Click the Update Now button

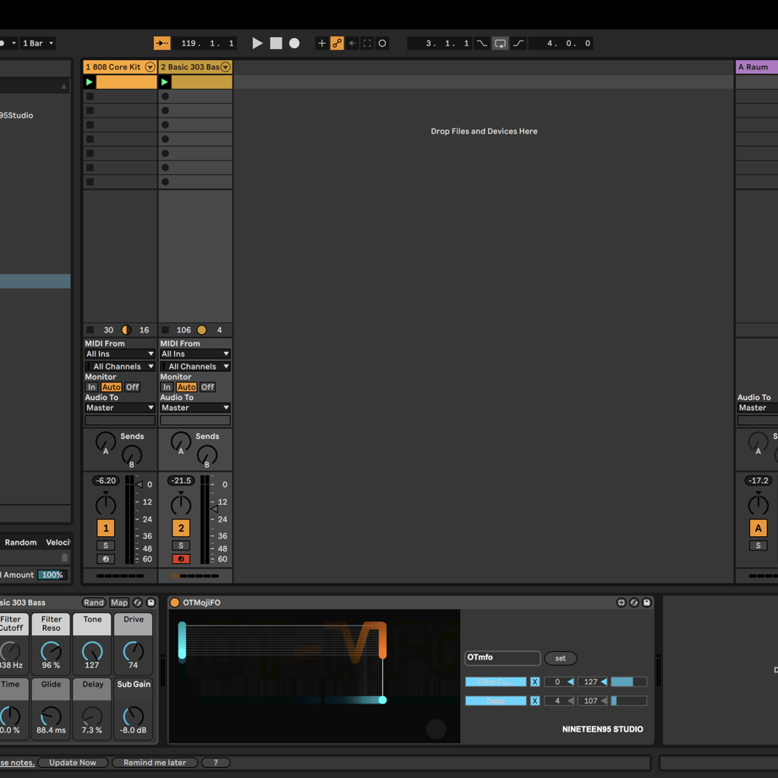coord(73,763)
